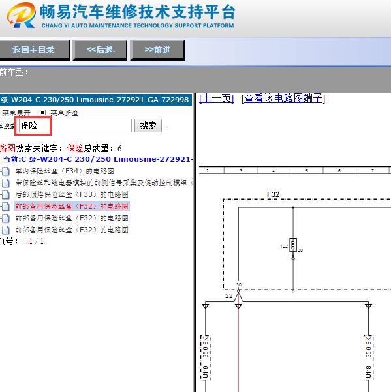Click column 5 in the diagram ruler
This screenshot has width=391, height=392.
pyautogui.click(x=307, y=170)
